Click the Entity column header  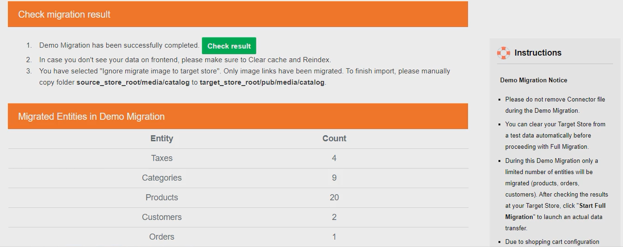click(x=162, y=138)
